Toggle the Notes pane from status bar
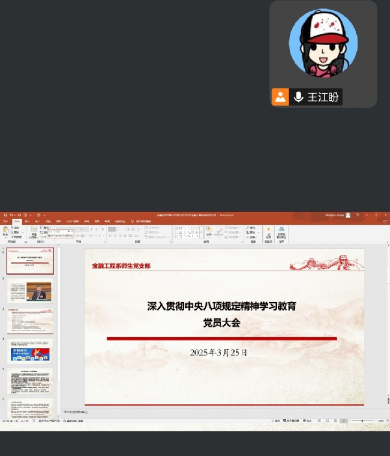Viewport: 390px width, 456px height. coord(274,421)
